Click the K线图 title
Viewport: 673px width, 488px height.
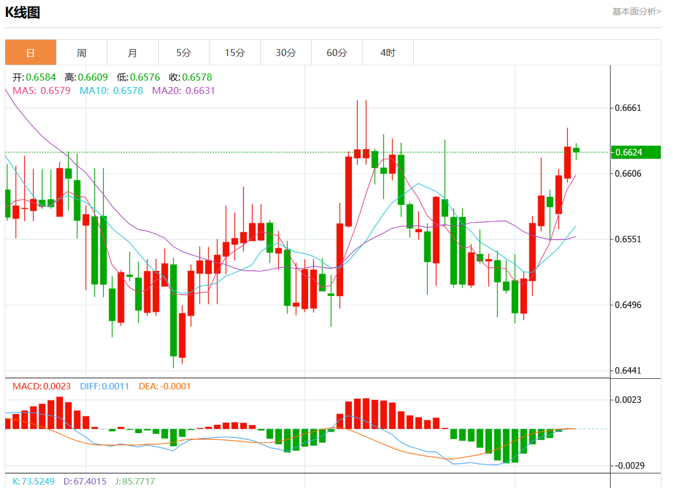pyautogui.click(x=23, y=12)
